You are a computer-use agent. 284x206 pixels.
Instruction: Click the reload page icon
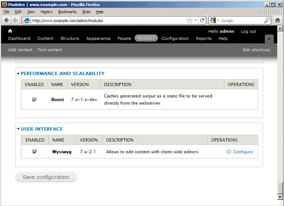202,21
